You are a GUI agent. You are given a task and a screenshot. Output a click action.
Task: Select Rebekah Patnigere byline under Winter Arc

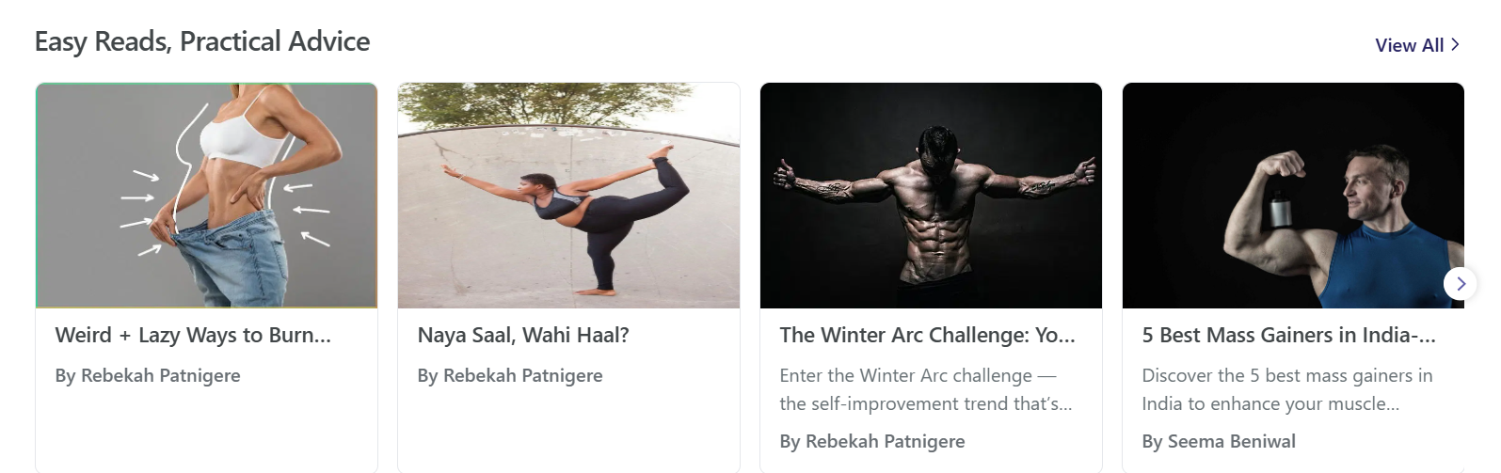tap(872, 441)
